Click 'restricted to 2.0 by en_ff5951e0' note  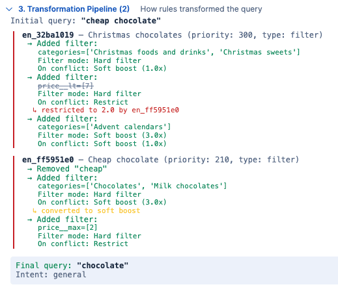(110, 110)
